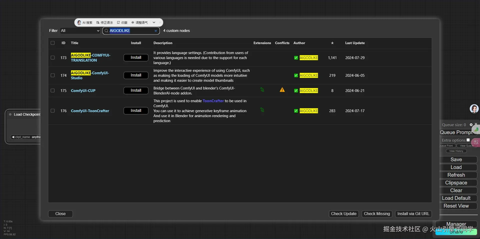This screenshot has height=239, width=480.
Task: Click the extensions icon for ComfyUI-CUP
Action: 262,90
